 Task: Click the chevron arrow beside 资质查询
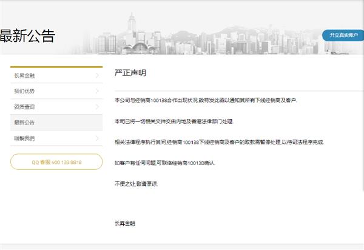pos(98,107)
